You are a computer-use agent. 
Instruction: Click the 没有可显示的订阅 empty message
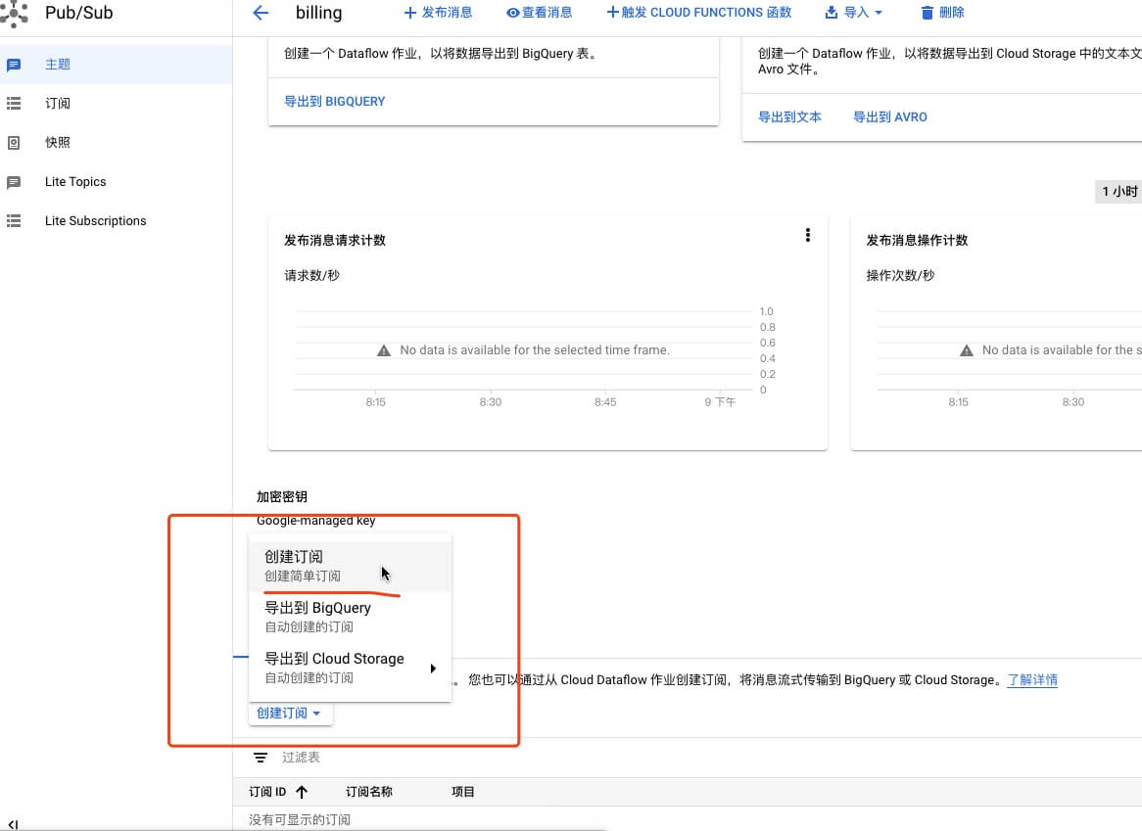point(300,819)
